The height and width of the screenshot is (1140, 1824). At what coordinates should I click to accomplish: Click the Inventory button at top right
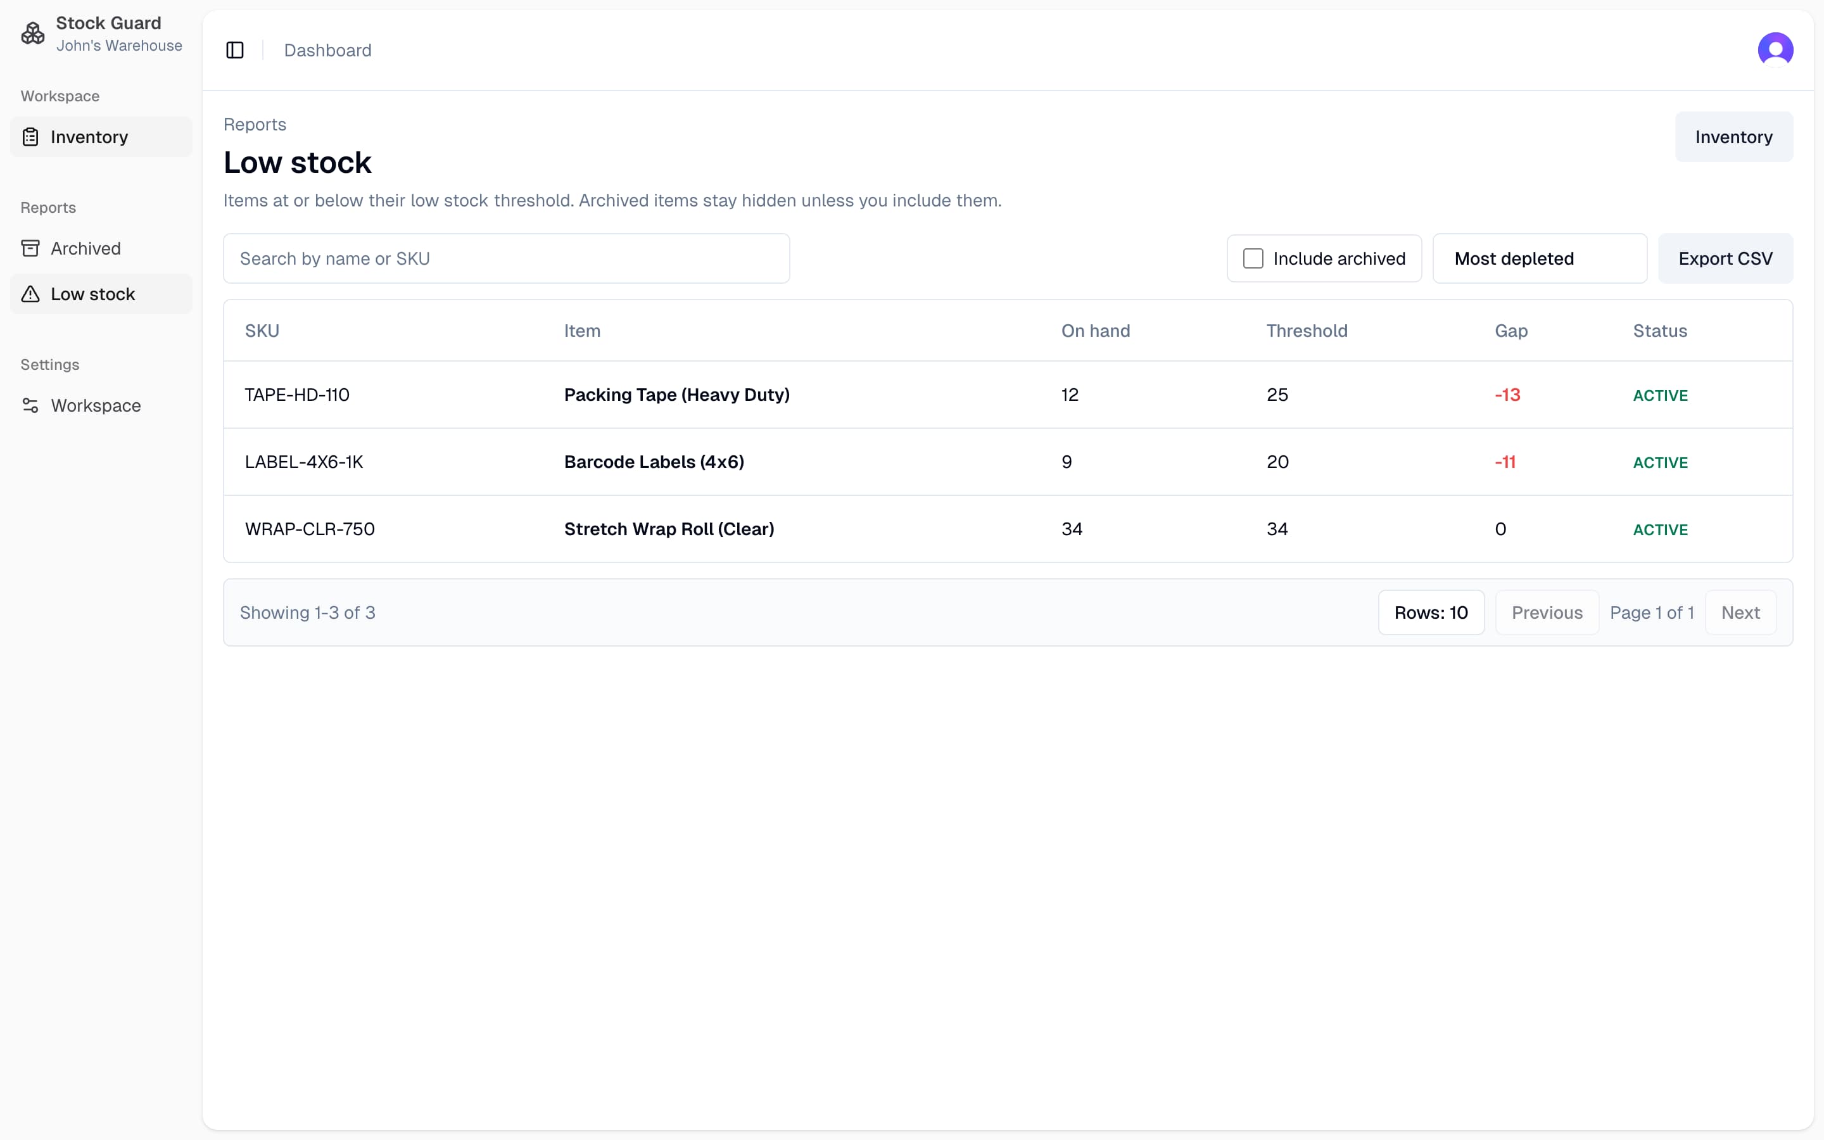(1733, 137)
